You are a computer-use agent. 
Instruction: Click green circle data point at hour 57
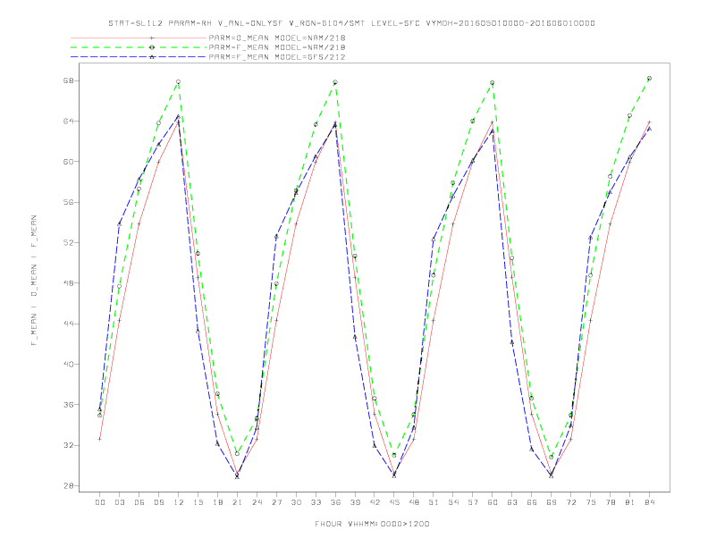point(473,121)
